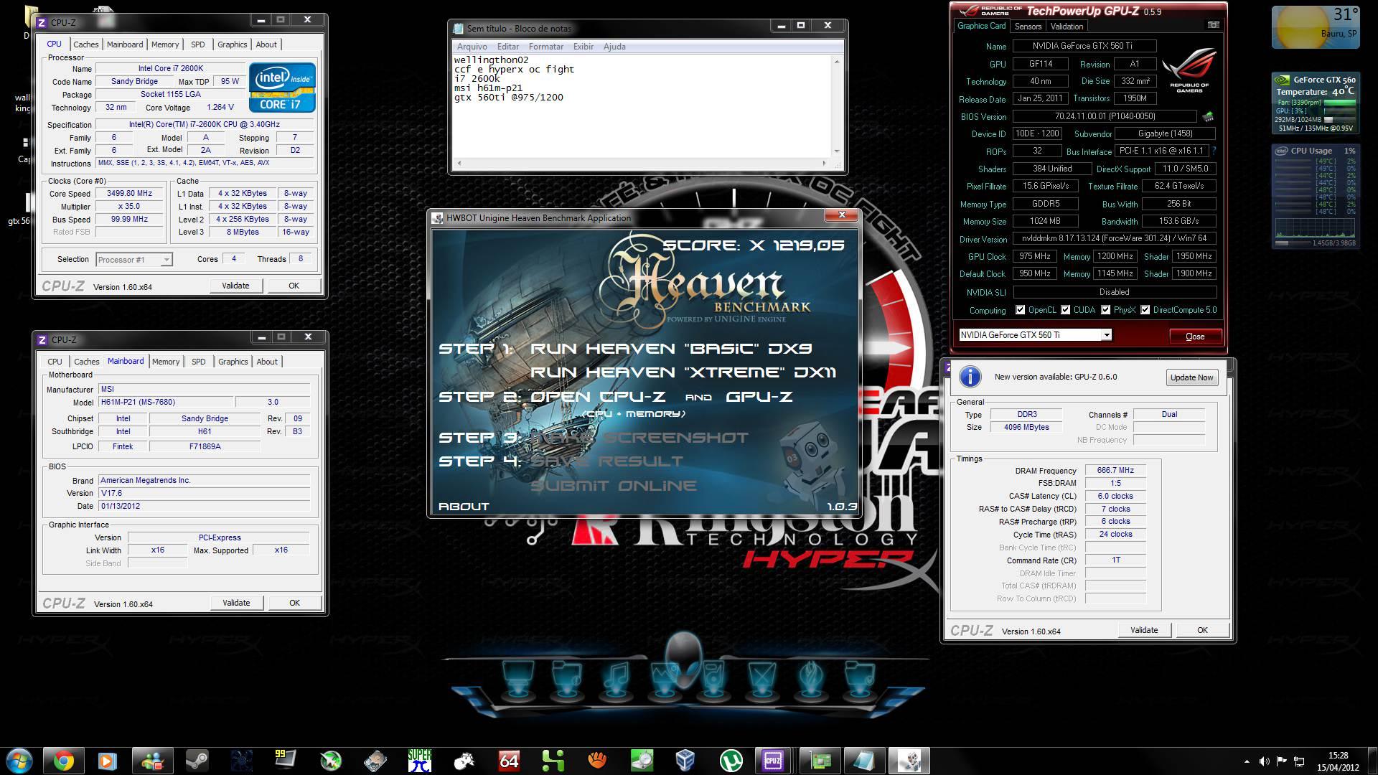Click the Intel Core i7 logo in CPU-Z

pyautogui.click(x=282, y=87)
